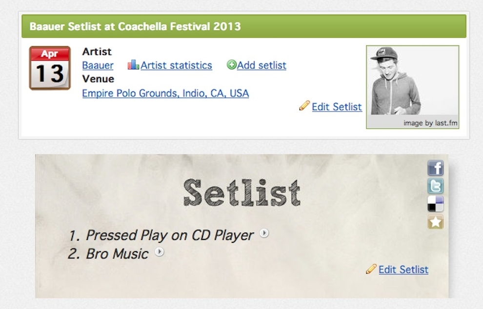This screenshot has height=309, width=483.
Task: Open the Artist statistics link
Action: (x=176, y=65)
